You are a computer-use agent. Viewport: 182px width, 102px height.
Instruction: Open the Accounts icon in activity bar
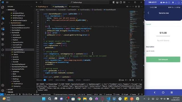3,85
